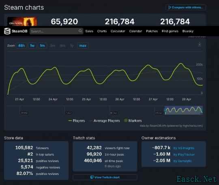Click the 26 Apr axis label
The image size is (219, 185).
(x=120, y=99)
